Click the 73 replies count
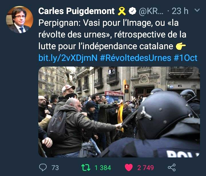 55,168
